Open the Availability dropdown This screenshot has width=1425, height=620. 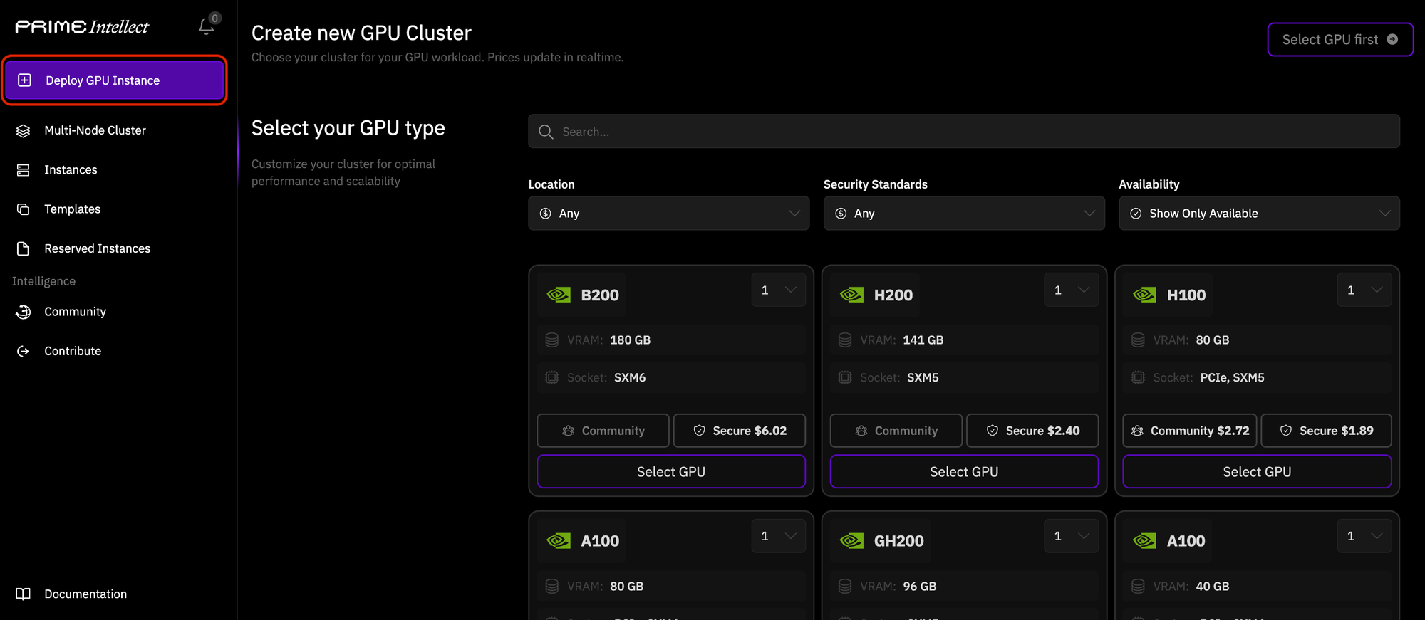click(x=1259, y=214)
